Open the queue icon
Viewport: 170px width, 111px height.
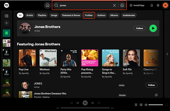[136, 105]
